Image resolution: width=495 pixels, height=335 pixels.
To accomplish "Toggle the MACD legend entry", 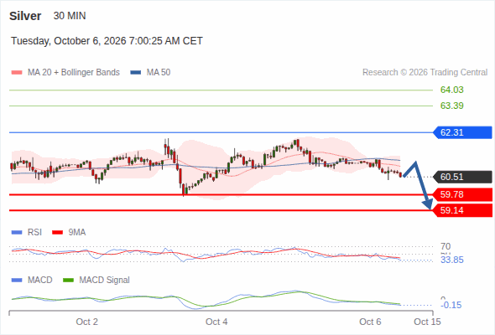I will click(32, 280).
